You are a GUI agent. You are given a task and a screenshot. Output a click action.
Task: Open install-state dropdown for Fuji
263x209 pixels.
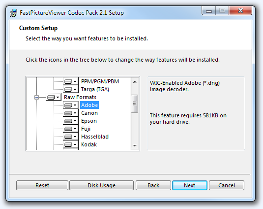(x=71, y=129)
